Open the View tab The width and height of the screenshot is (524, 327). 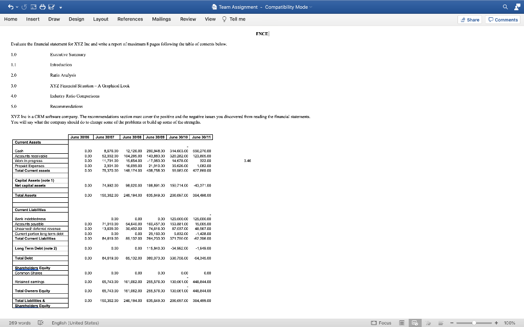coord(210,19)
